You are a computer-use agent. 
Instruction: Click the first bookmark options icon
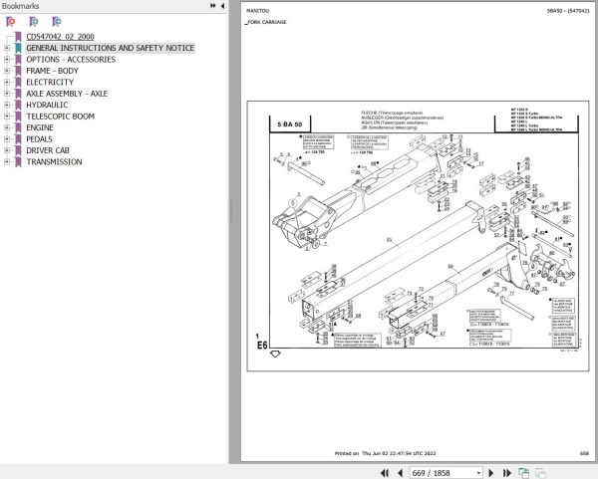(x=11, y=22)
